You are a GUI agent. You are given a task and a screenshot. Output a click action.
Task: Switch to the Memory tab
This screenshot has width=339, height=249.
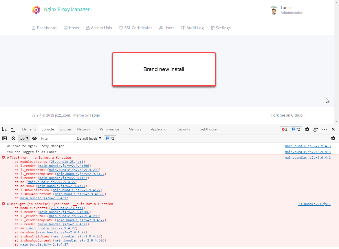(135, 129)
